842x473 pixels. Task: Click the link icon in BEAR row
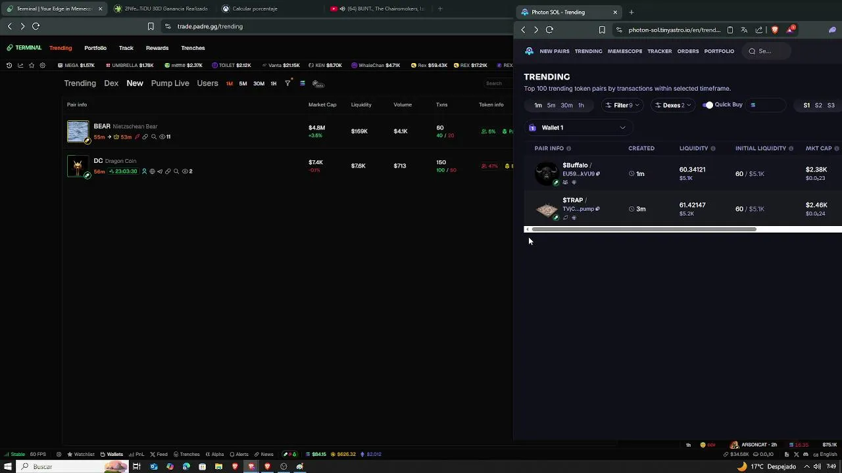(145, 137)
